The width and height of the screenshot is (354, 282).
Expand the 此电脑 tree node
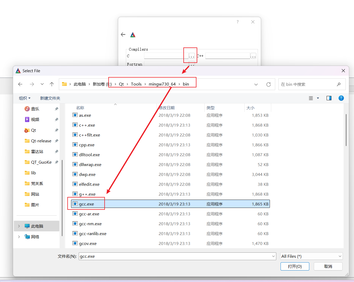coord(19,226)
